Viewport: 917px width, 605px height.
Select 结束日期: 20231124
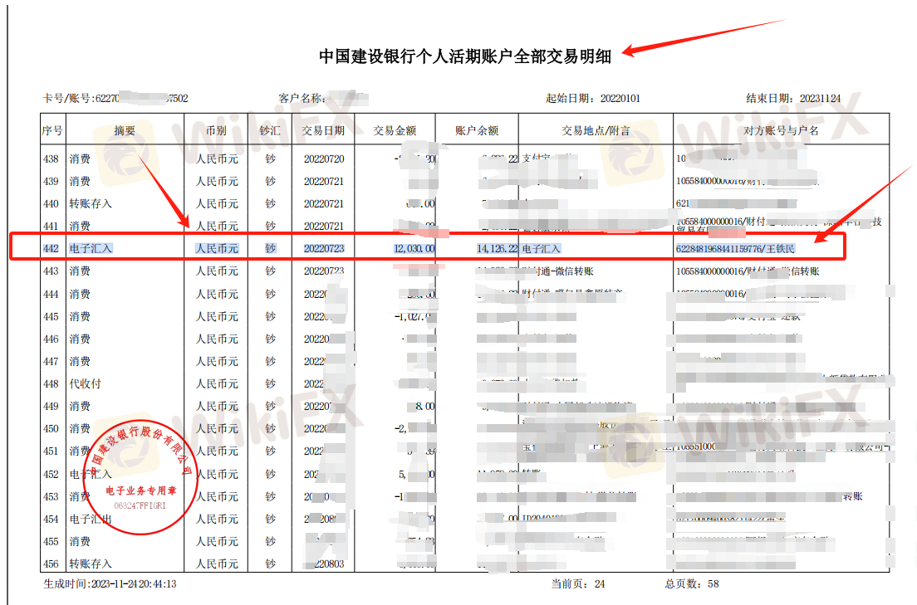(793, 98)
